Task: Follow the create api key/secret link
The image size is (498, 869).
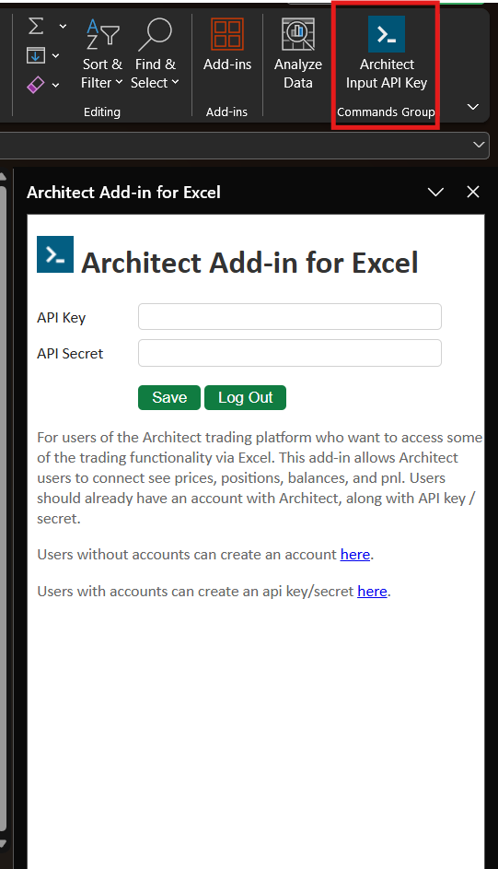Action: point(373,592)
